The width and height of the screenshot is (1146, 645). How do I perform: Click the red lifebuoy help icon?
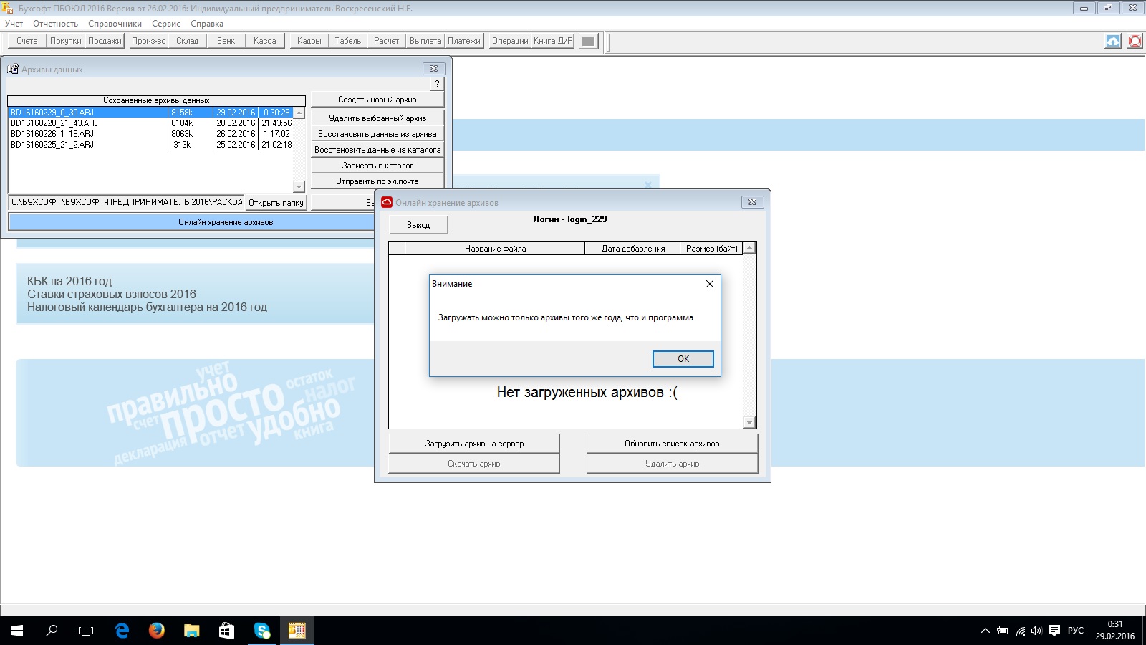[1135, 41]
